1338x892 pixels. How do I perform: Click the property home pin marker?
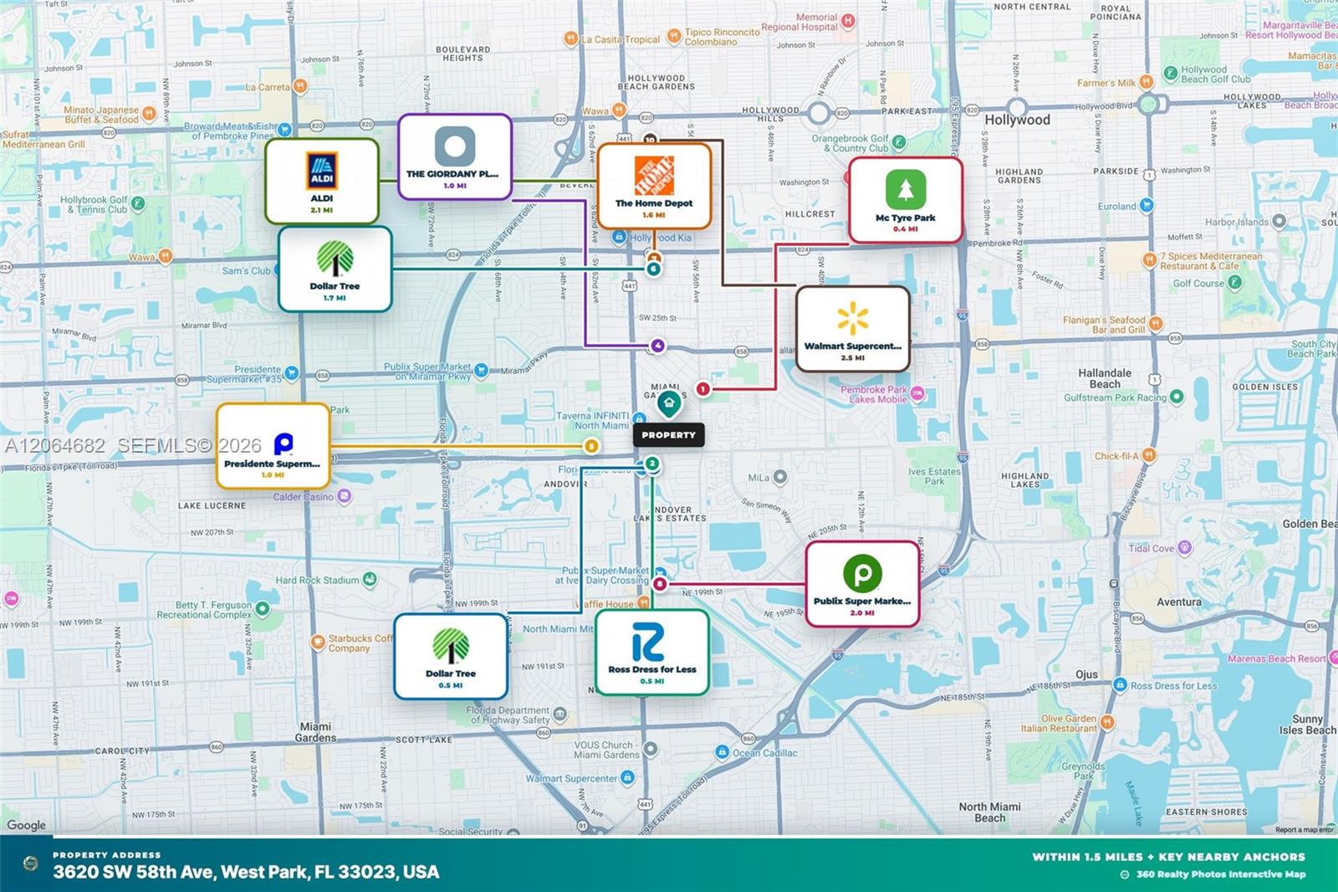[x=668, y=404]
